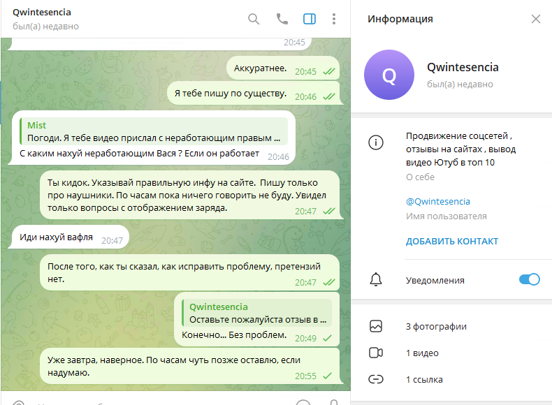
Task: Select the message "Конечно... Без проблем."
Action: pyautogui.click(x=257, y=319)
